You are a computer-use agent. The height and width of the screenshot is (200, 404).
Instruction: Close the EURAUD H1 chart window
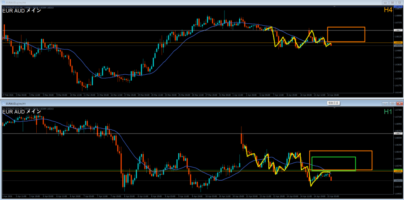pyautogui.click(x=399, y=103)
